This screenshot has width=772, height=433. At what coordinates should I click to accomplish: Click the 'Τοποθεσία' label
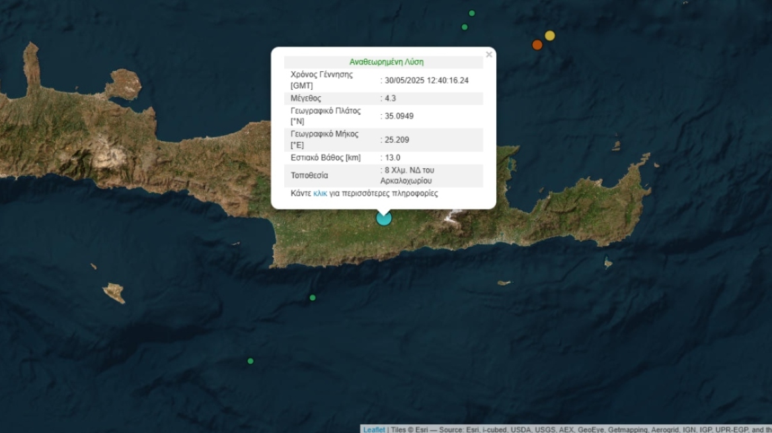(309, 176)
